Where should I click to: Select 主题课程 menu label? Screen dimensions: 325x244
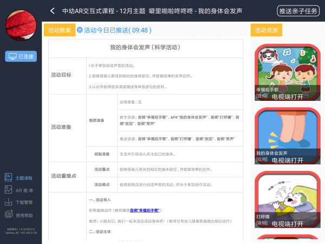coord(24,178)
